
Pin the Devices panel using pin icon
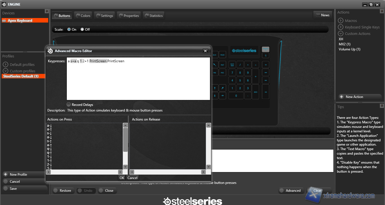point(47,11)
